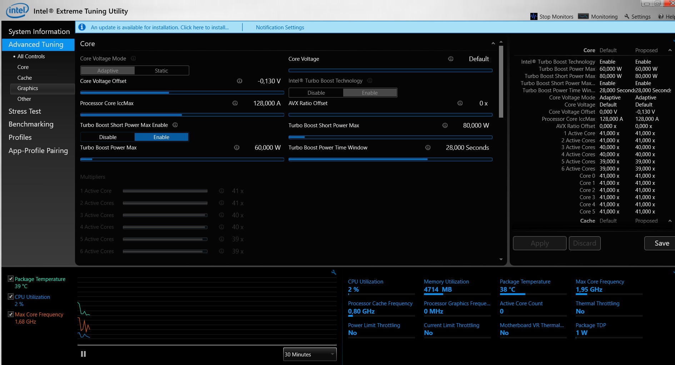
Task: Click the Discard button
Action: [x=585, y=243]
